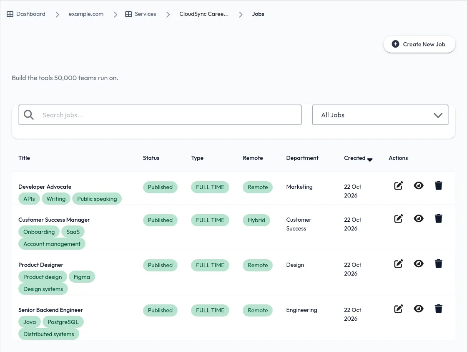
Task: Click the Created column header
Action: (355, 158)
